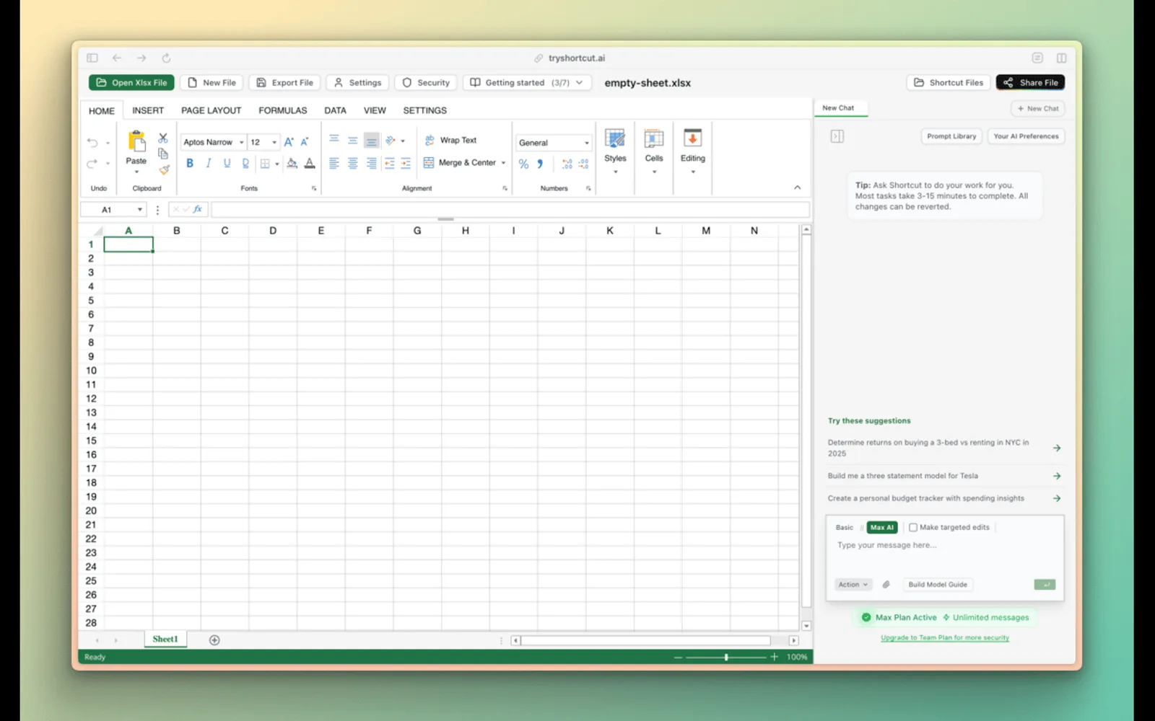Viewport: 1155px width, 721px height.
Task: Click the Undo arrow icon
Action: point(92,142)
